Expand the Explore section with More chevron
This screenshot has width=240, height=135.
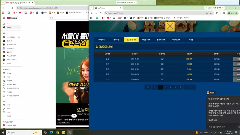(x=11, y=116)
